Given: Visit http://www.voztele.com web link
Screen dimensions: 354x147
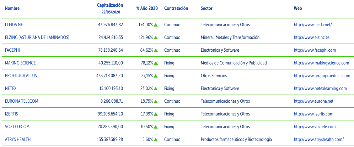Looking at the screenshot, I should click(x=315, y=127).
